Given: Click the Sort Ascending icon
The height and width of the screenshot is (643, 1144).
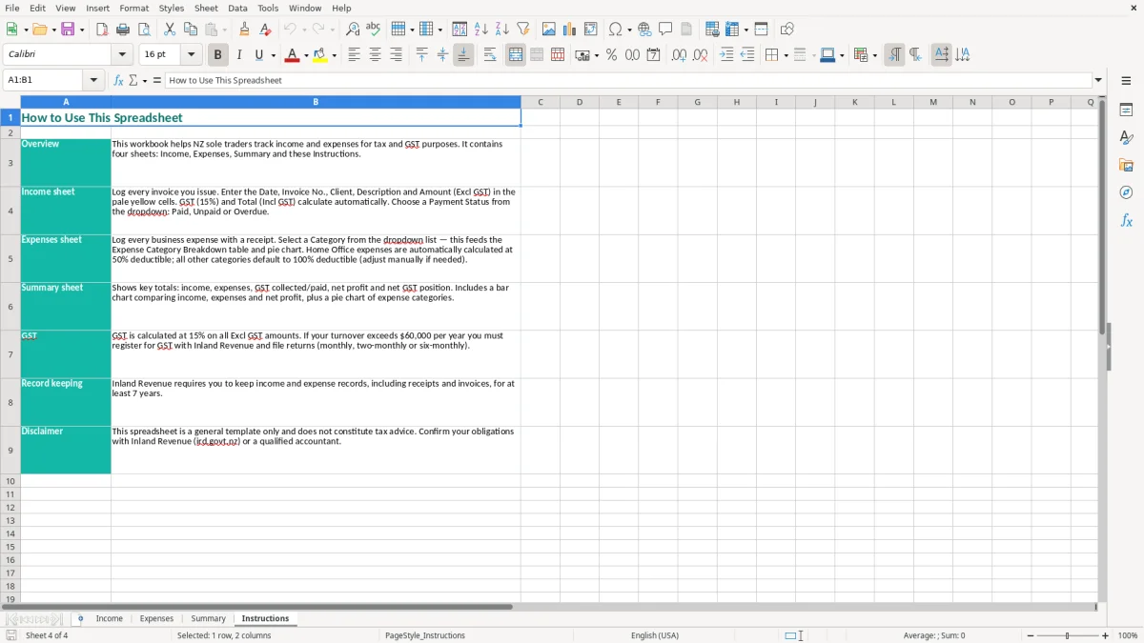Looking at the screenshot, I should (x=481, y=30).
